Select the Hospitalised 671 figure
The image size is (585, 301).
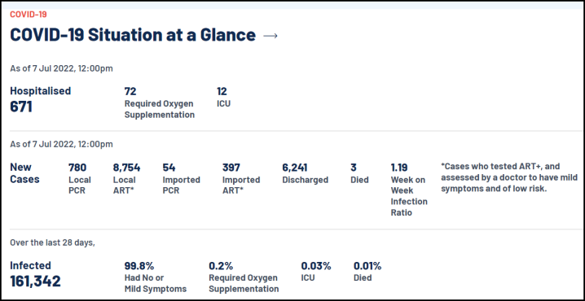(40, 100)
